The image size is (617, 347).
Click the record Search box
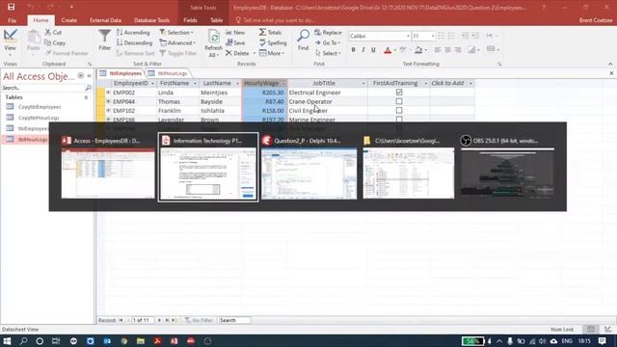[x=234, y=320]
